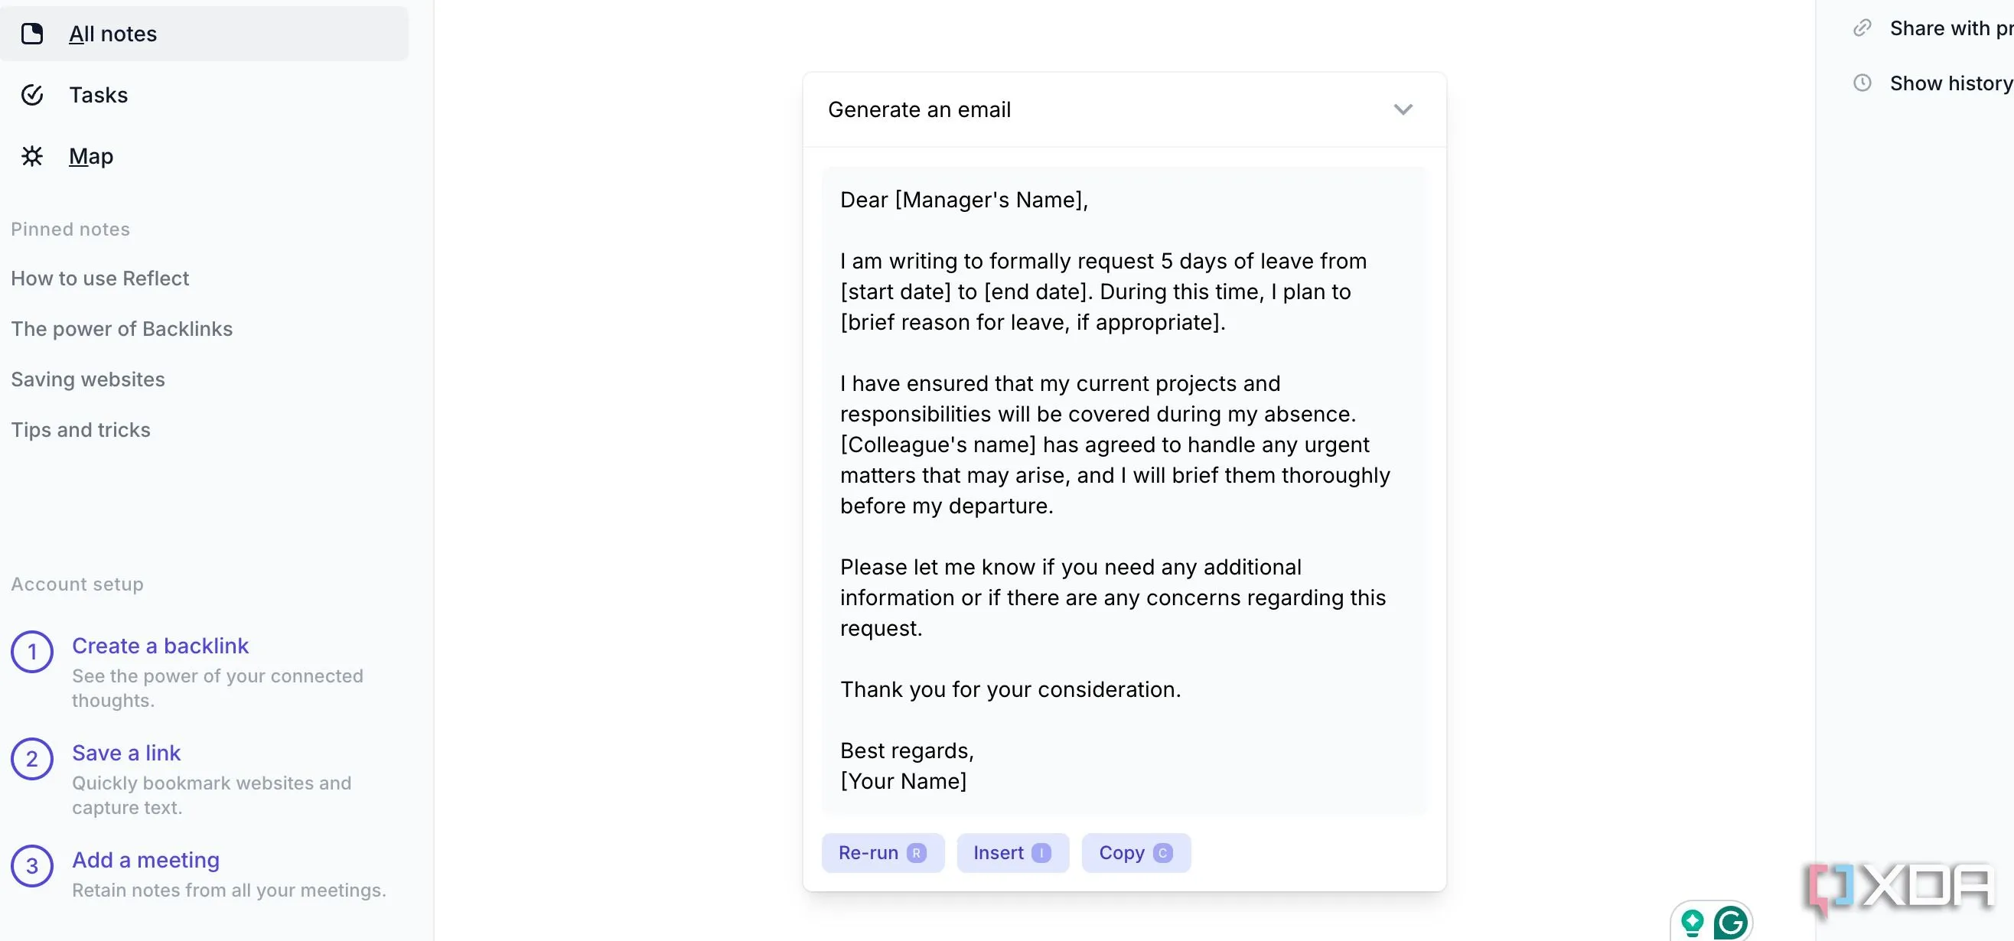Click the Show history clock icon
This screenshot has width=2014, height=941.
pyautogui.click(x=1862, y=83)
